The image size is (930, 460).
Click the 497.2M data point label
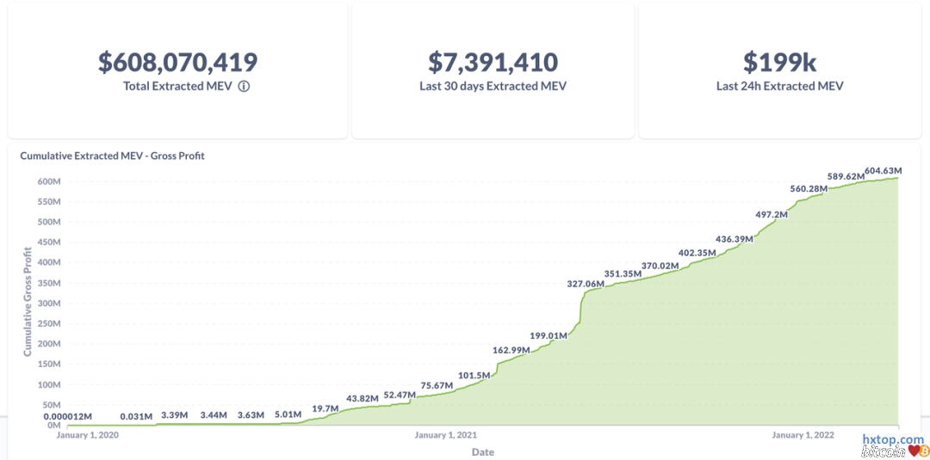click(x=771, y=214)
